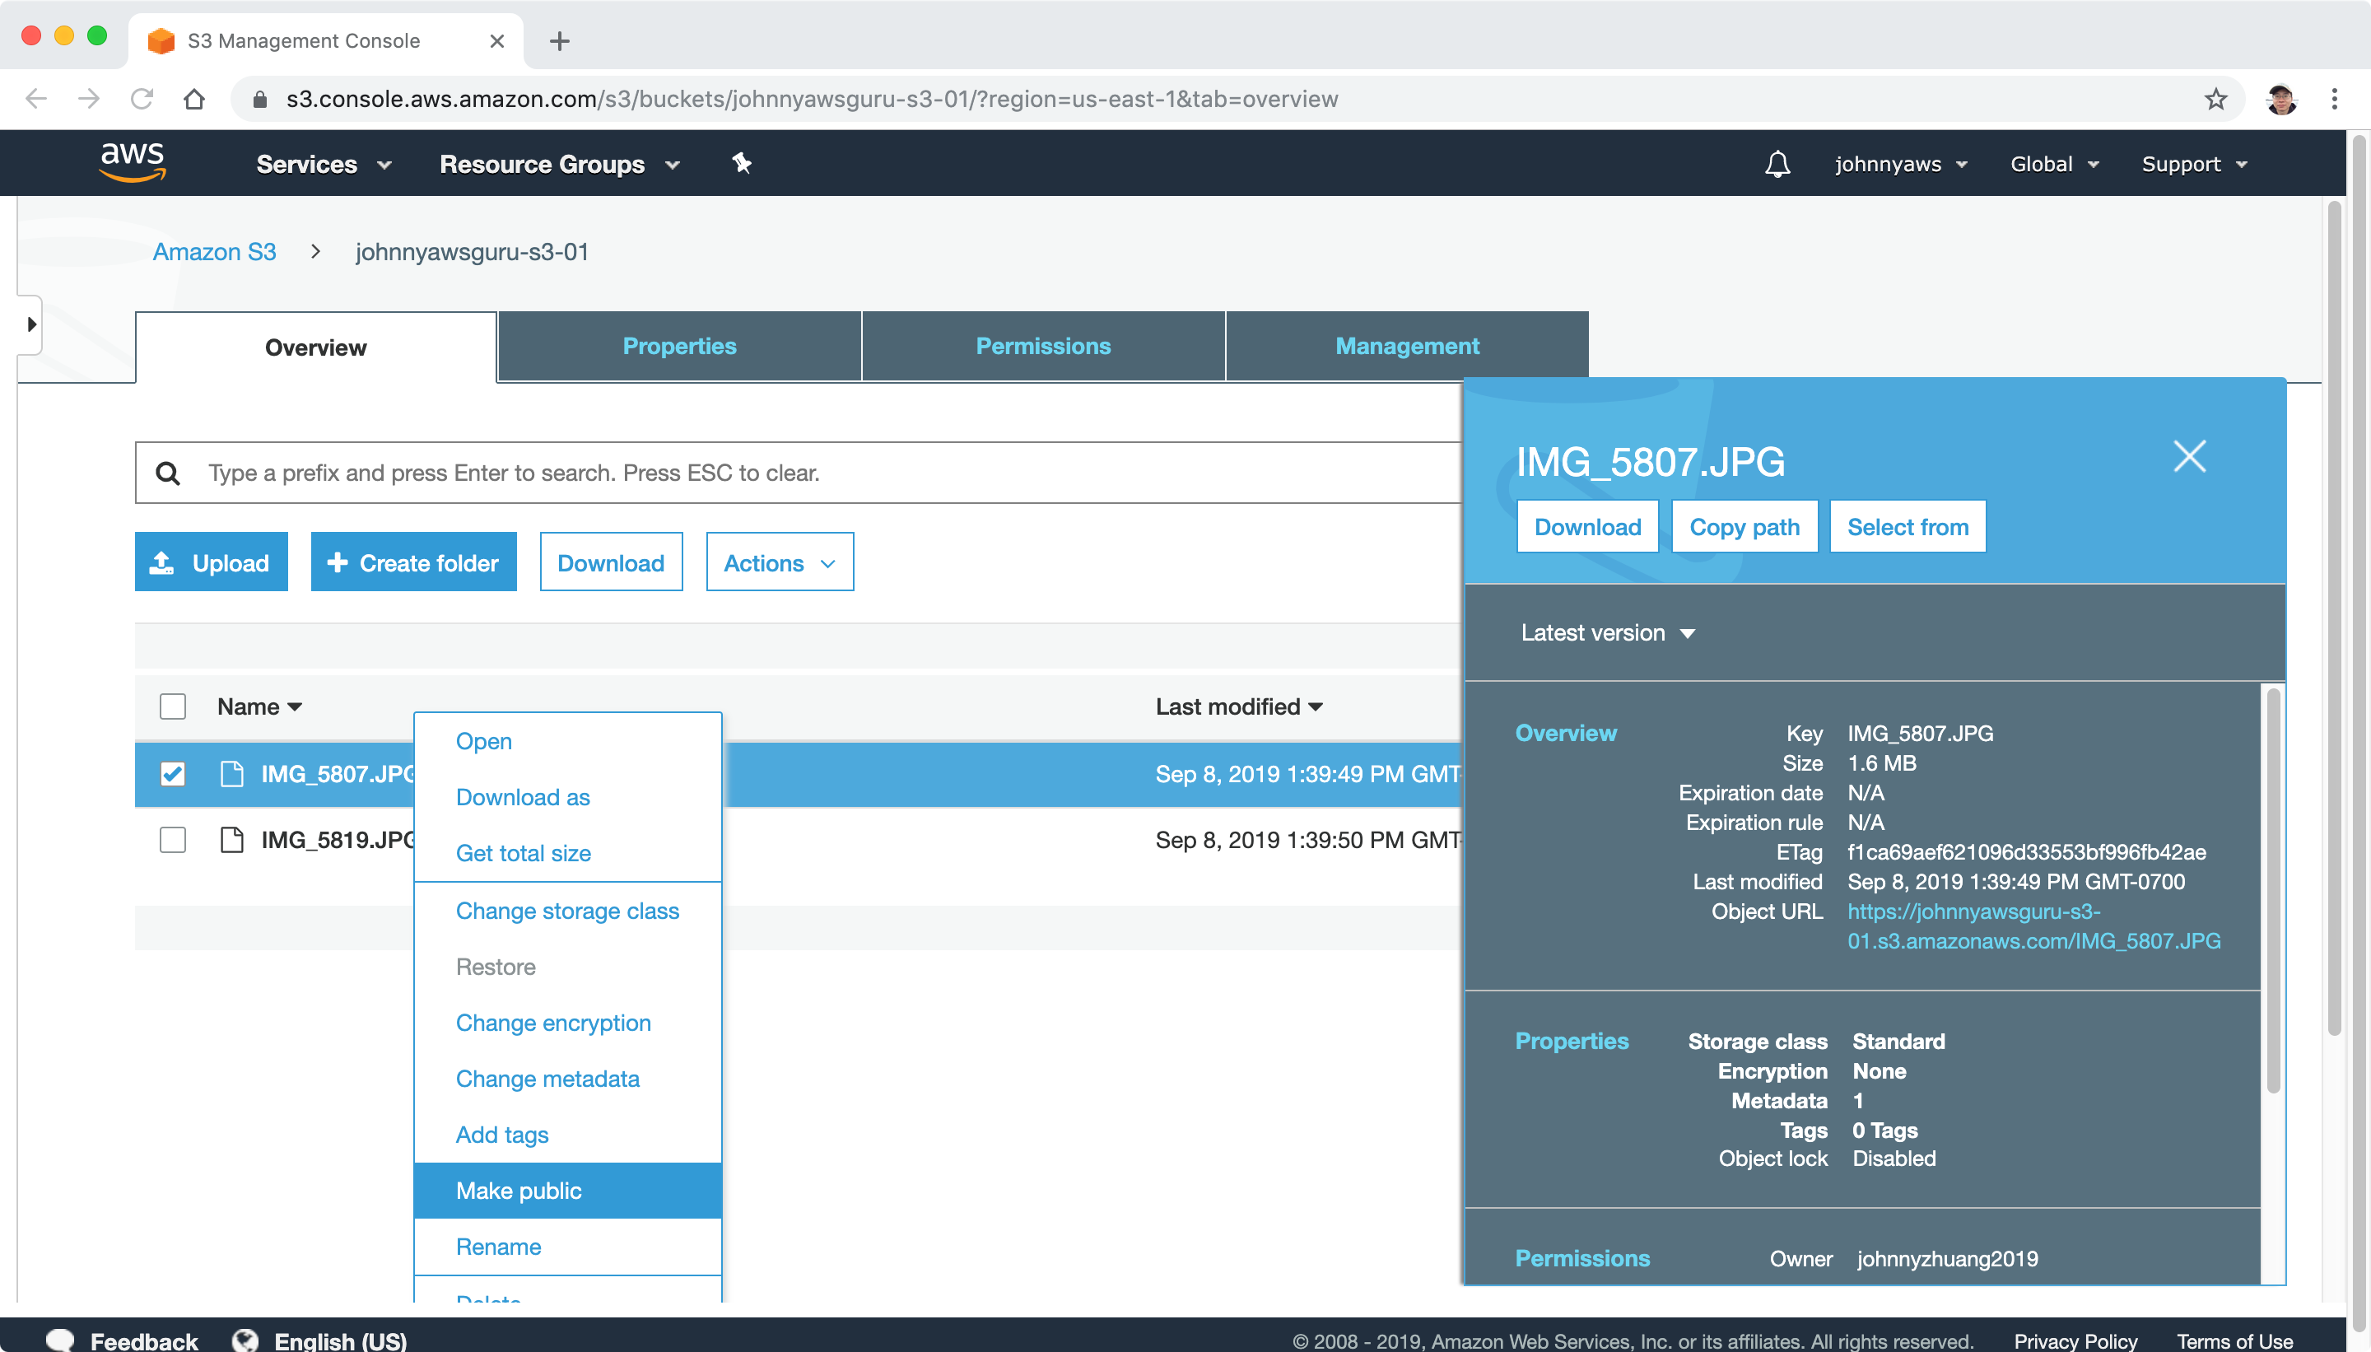Screen dimensions: 2371x1352
Task: Sort by the Last modified column
Action: click(1239, 706)
